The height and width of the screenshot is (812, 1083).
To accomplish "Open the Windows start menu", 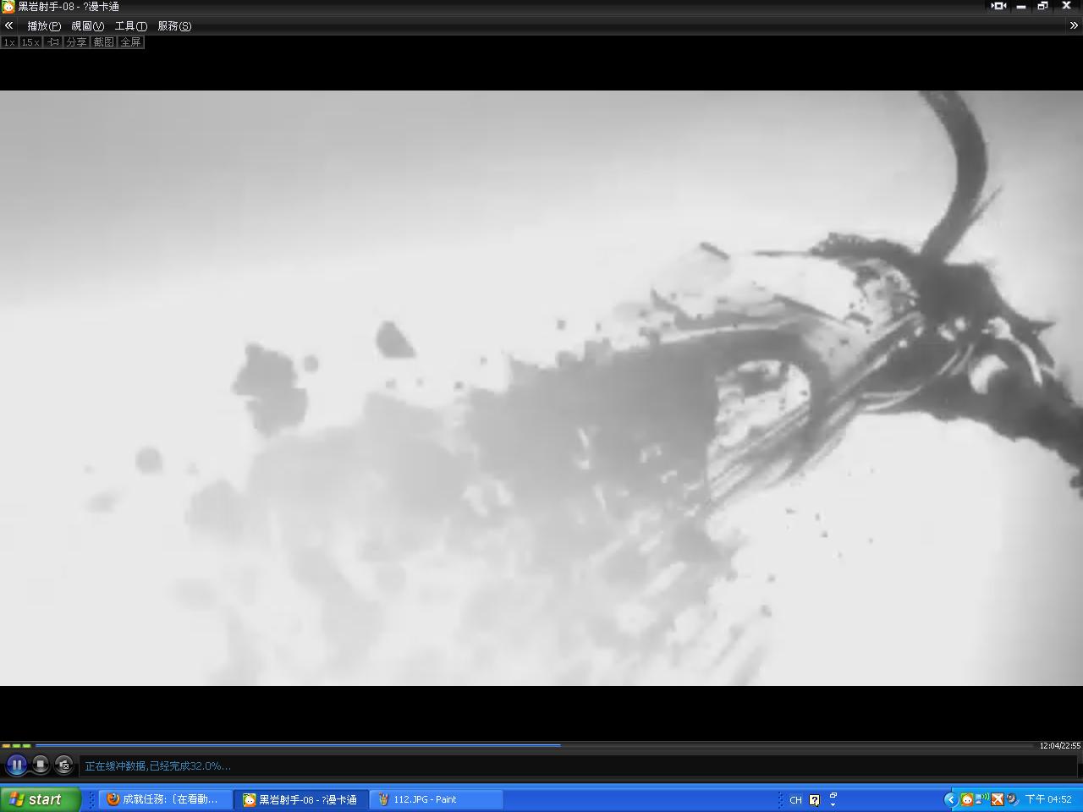I will [x=40, y=799].
